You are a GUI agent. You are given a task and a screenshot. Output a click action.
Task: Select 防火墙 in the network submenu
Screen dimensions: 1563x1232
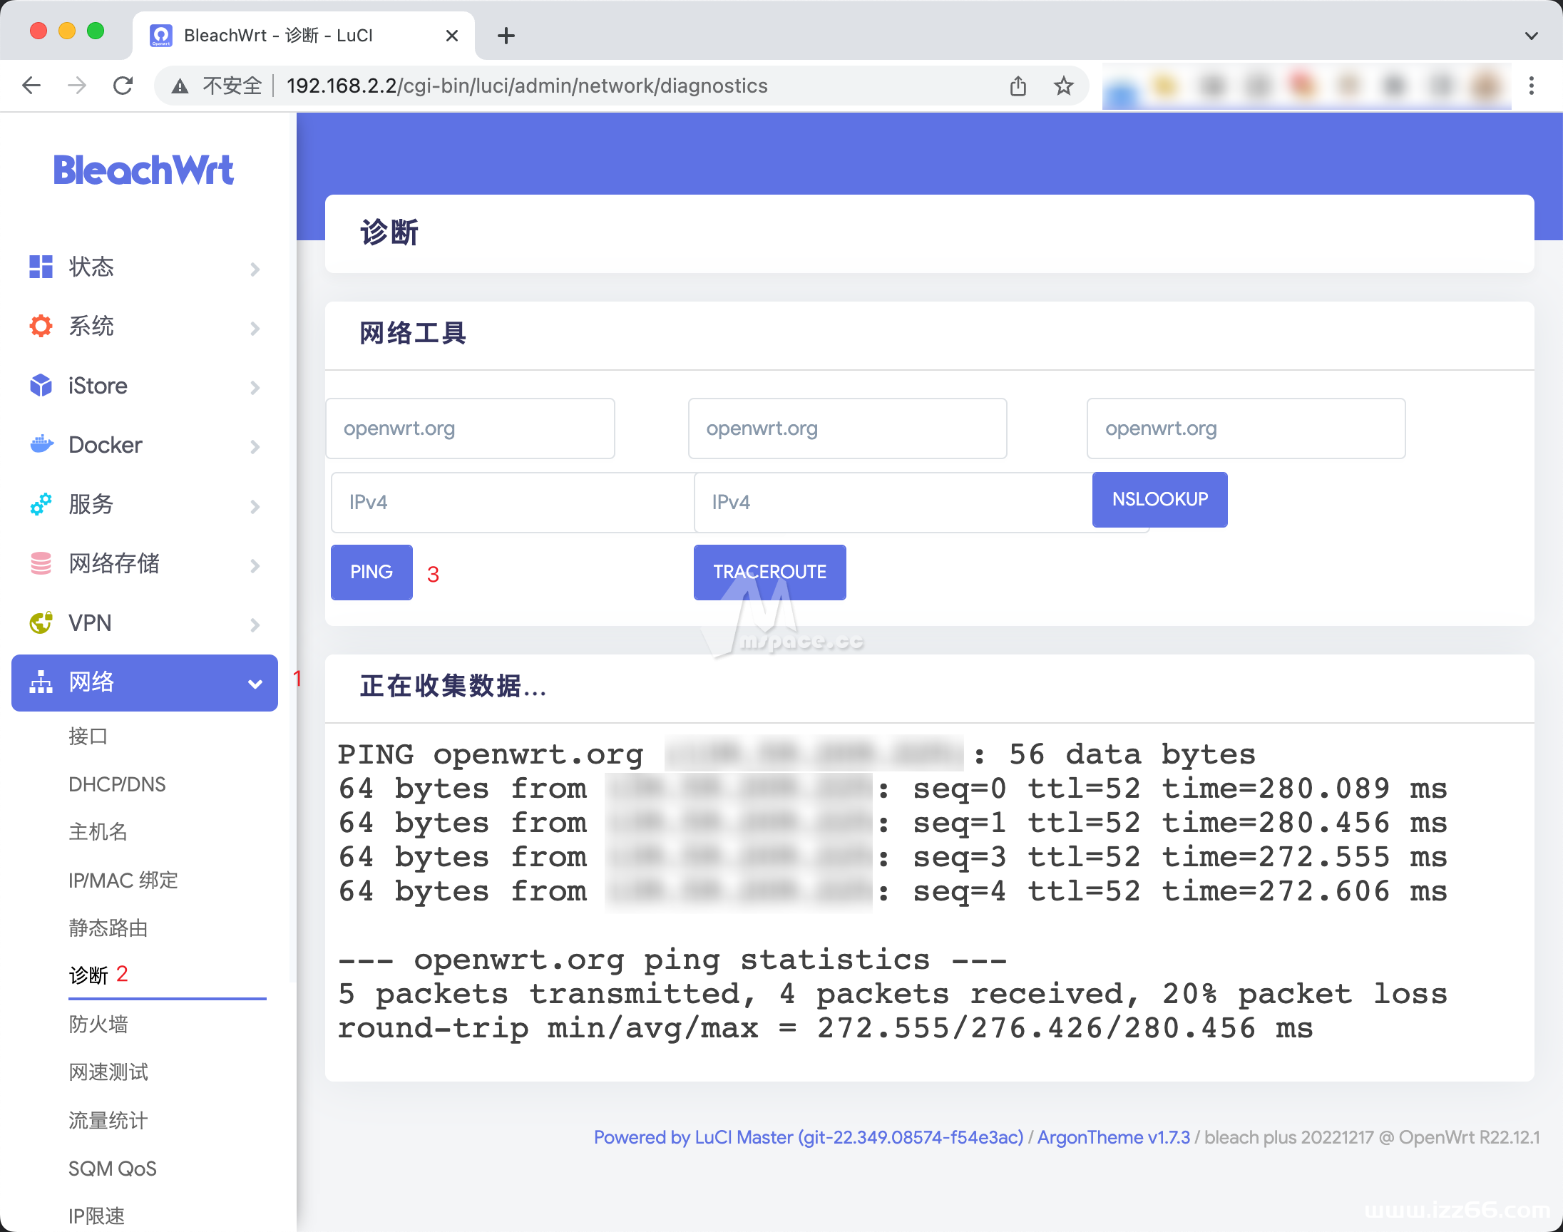click(98, 1024)
